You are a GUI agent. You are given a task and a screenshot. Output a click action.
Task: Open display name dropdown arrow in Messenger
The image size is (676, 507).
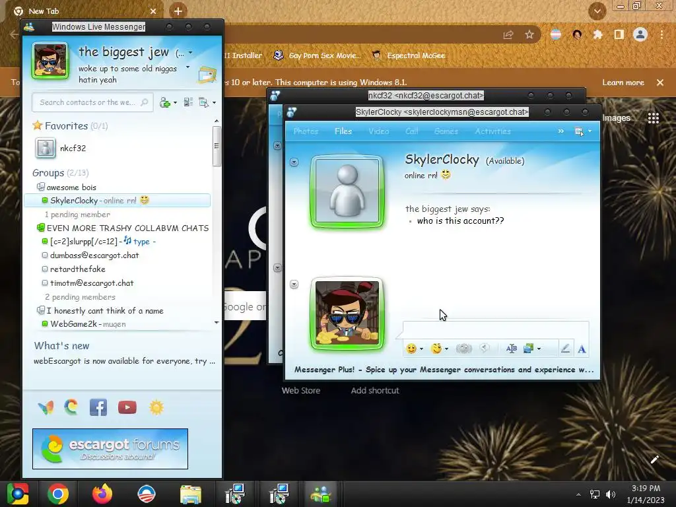click(190, 53)
